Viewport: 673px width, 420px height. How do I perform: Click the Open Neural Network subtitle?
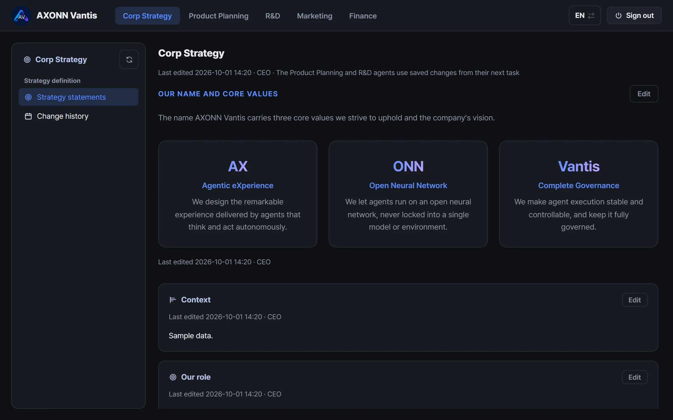tap(408, 185)
